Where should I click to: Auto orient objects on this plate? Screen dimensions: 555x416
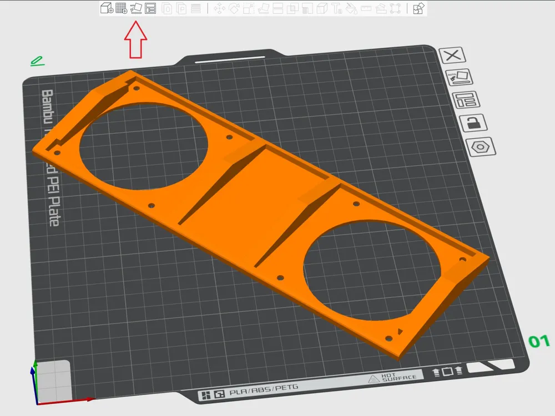coord(459,78)
